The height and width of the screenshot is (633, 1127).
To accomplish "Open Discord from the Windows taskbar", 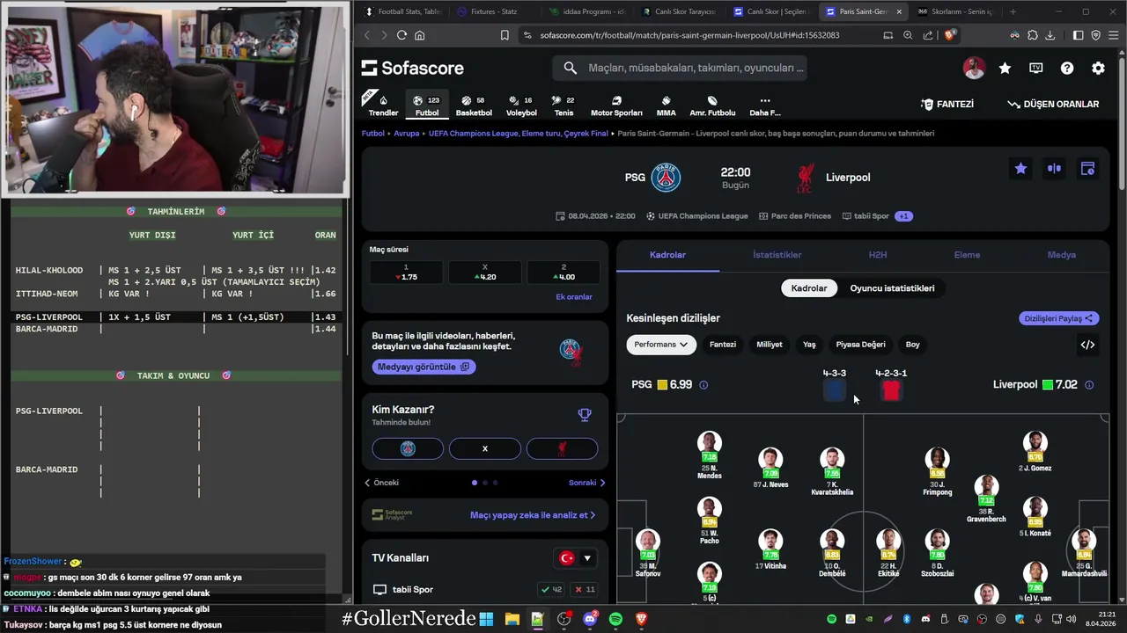I will [590, 619].
